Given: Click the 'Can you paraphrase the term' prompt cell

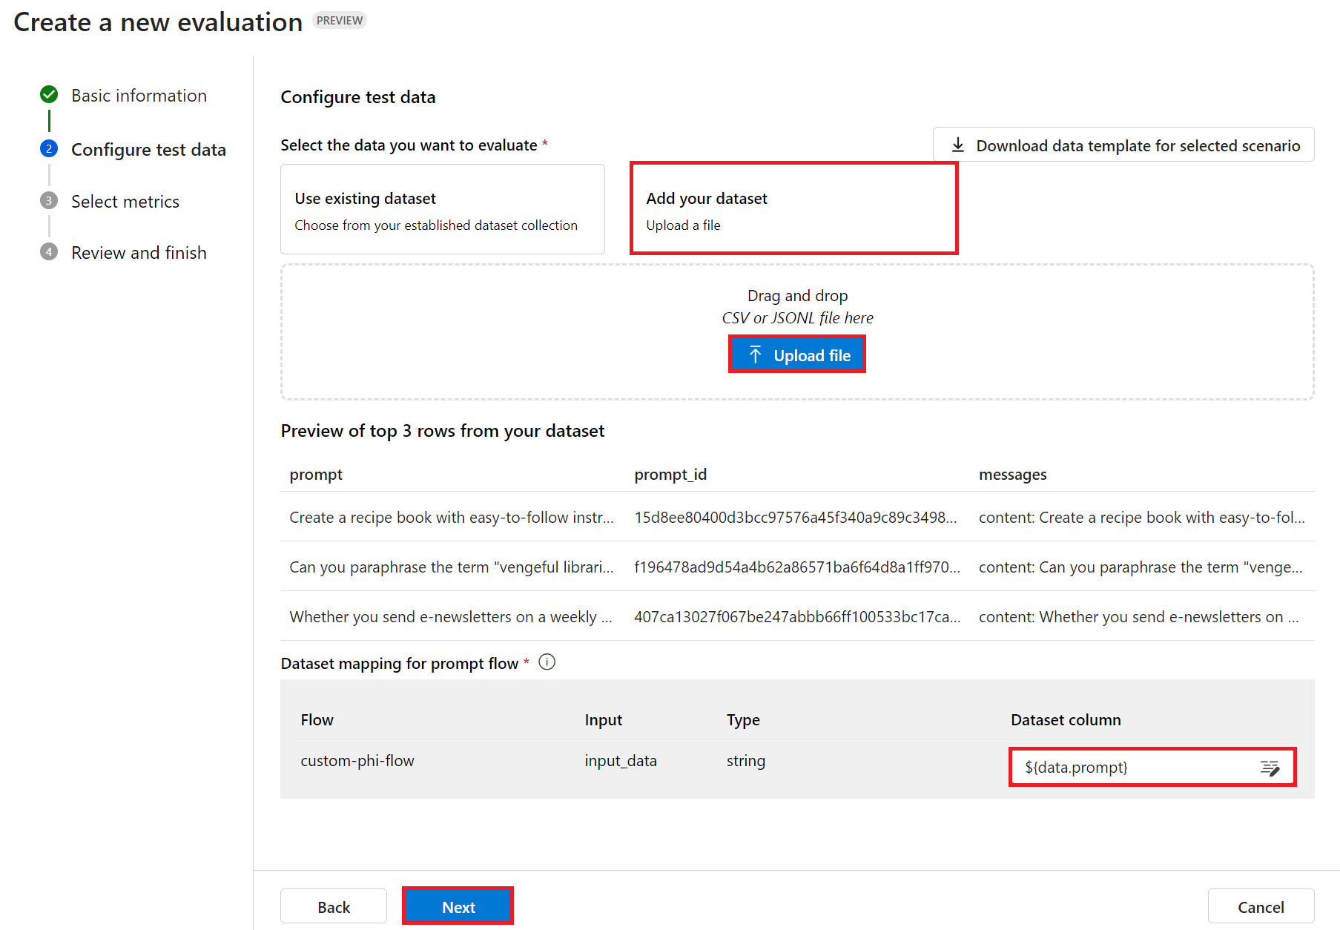Looking at the screenshot, I should pos(452,567).
